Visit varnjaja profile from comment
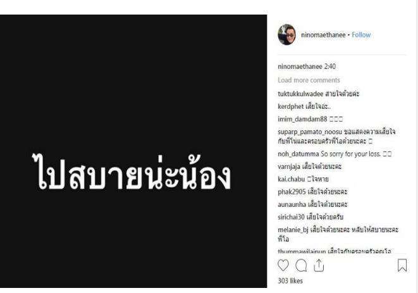Screen dimensions: 418x293 289,166
